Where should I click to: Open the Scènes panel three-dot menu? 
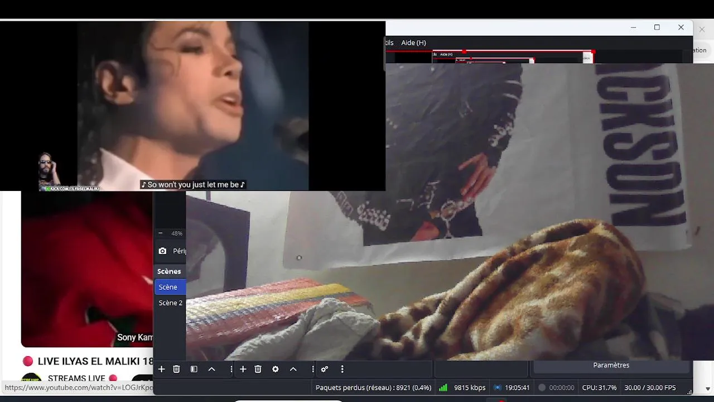point(231,369)
